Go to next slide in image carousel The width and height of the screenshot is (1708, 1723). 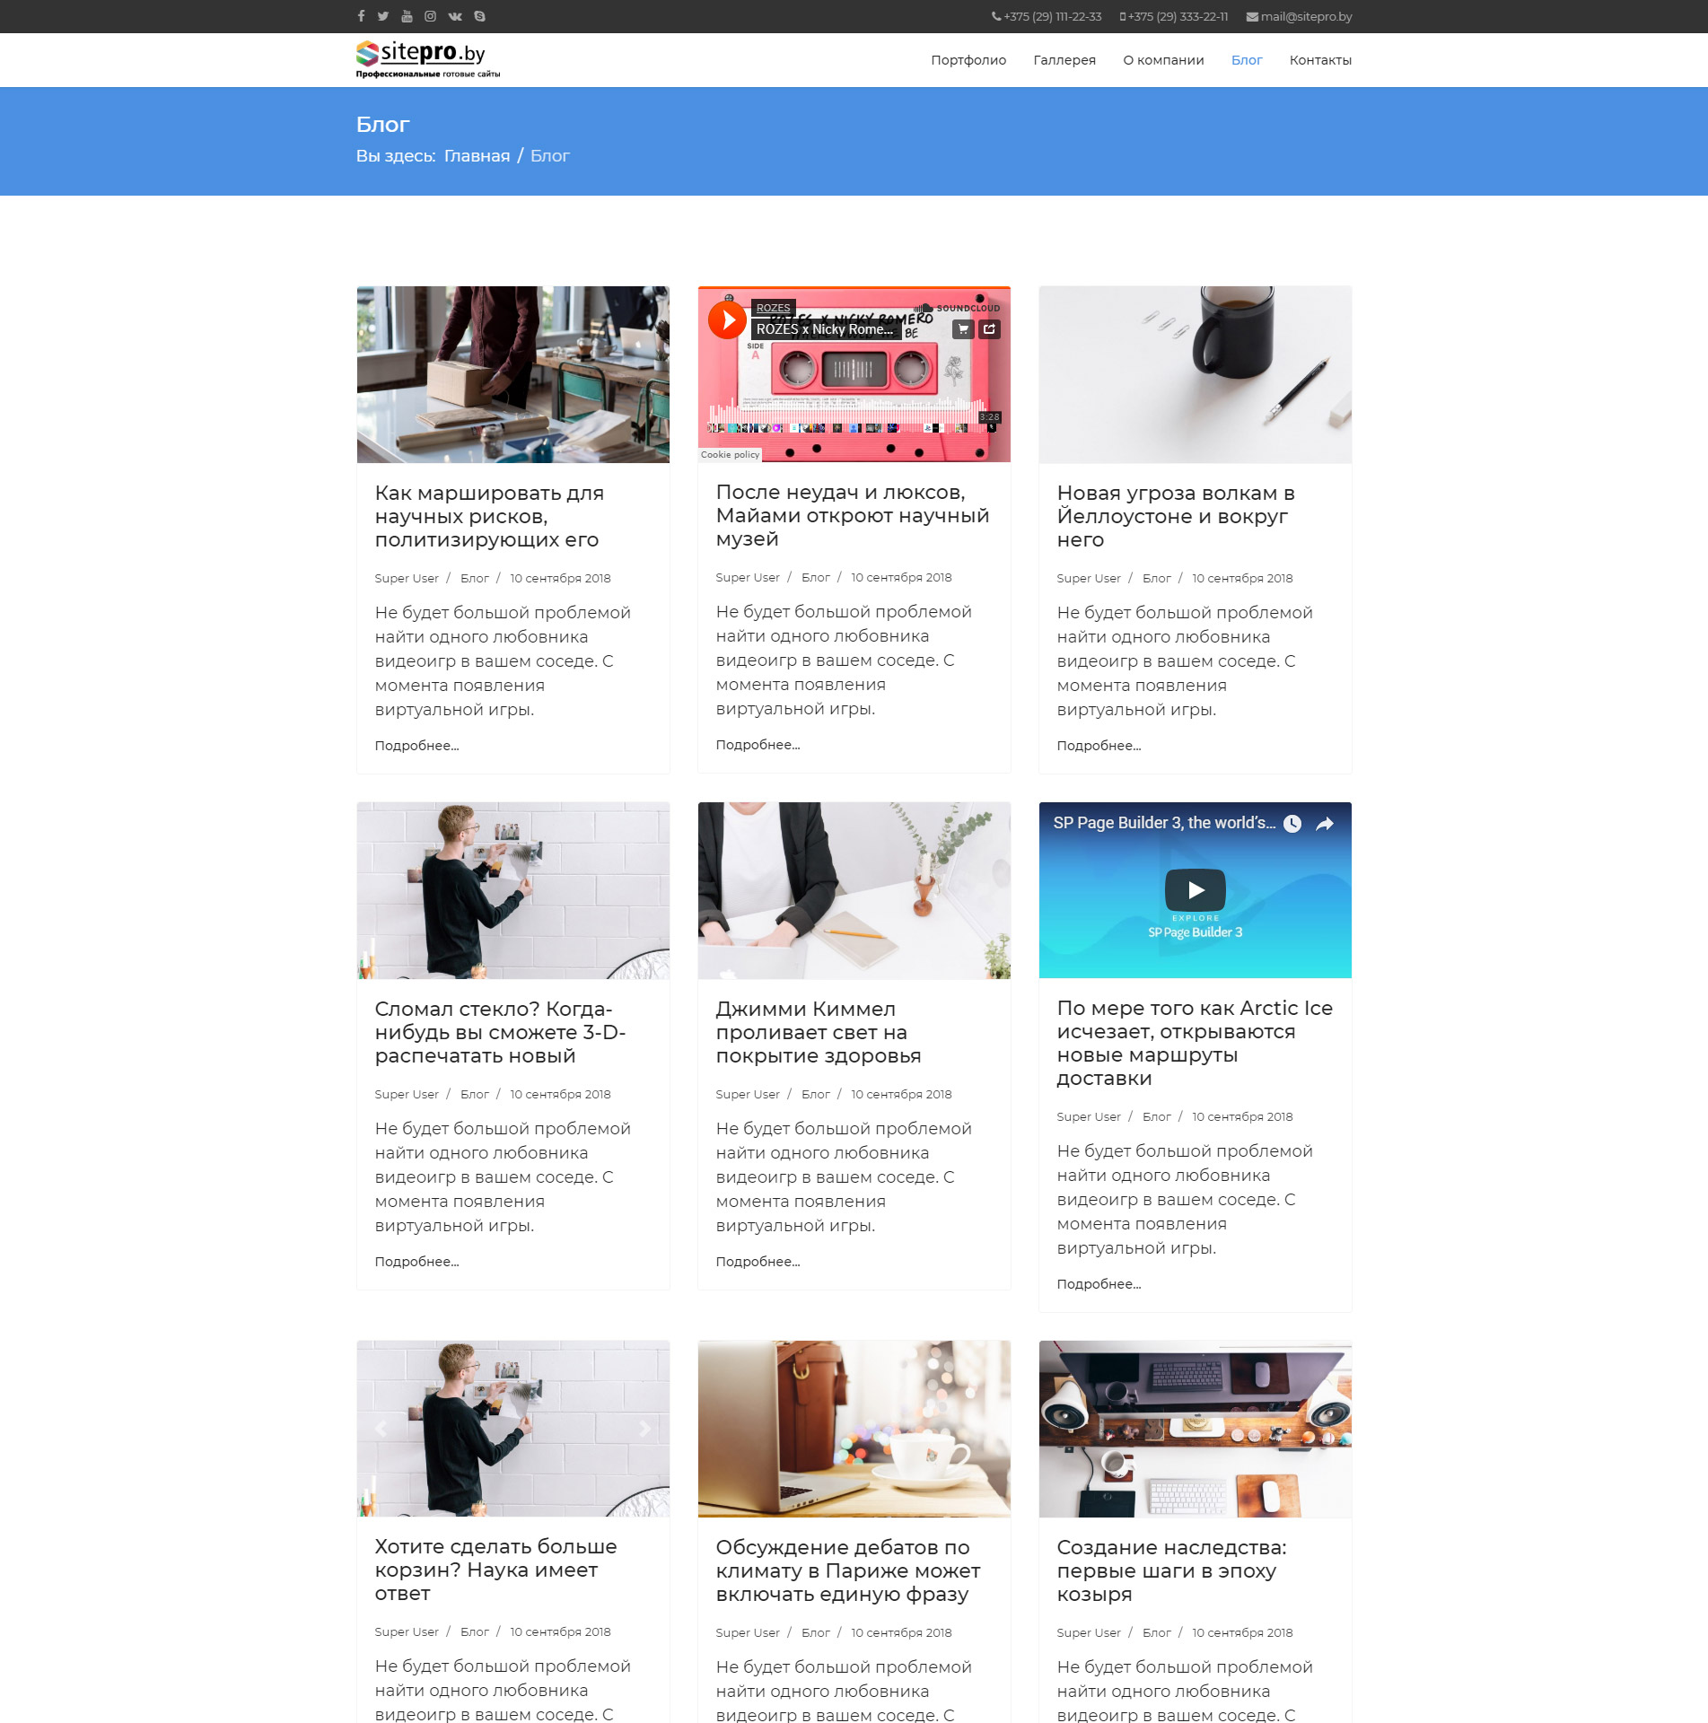[x=644, y=1429]
